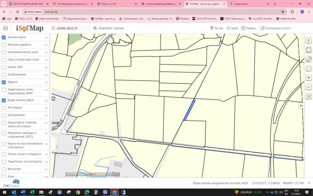
Task: Click the full extent view icon
Action: click(309, 68)
